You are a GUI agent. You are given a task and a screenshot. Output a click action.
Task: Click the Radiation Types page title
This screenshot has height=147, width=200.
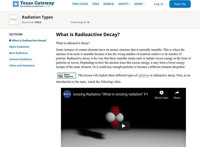pyautogui.click(x=37, y=17)
